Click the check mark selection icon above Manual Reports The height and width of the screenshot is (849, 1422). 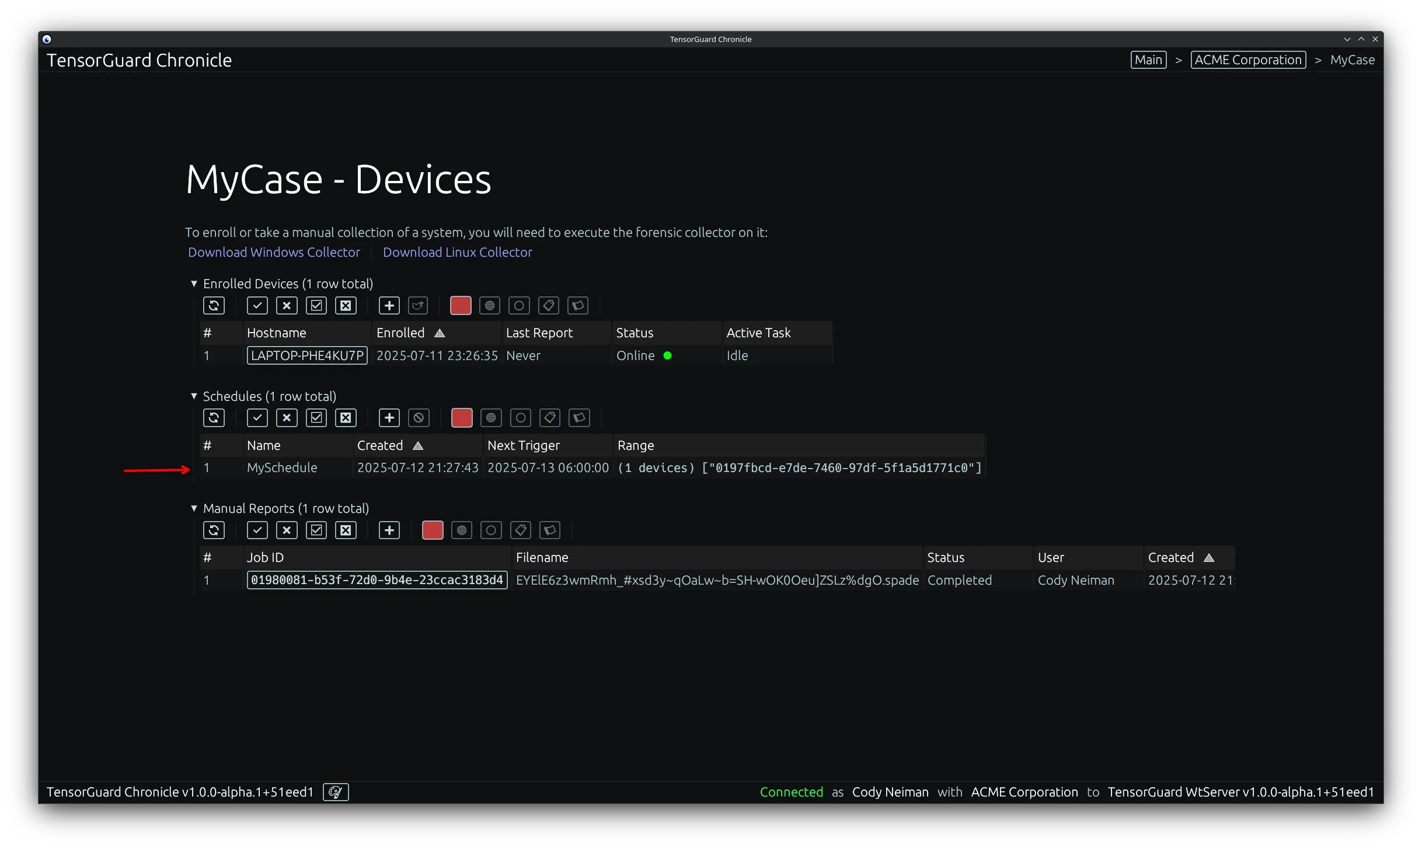[257, 530]
